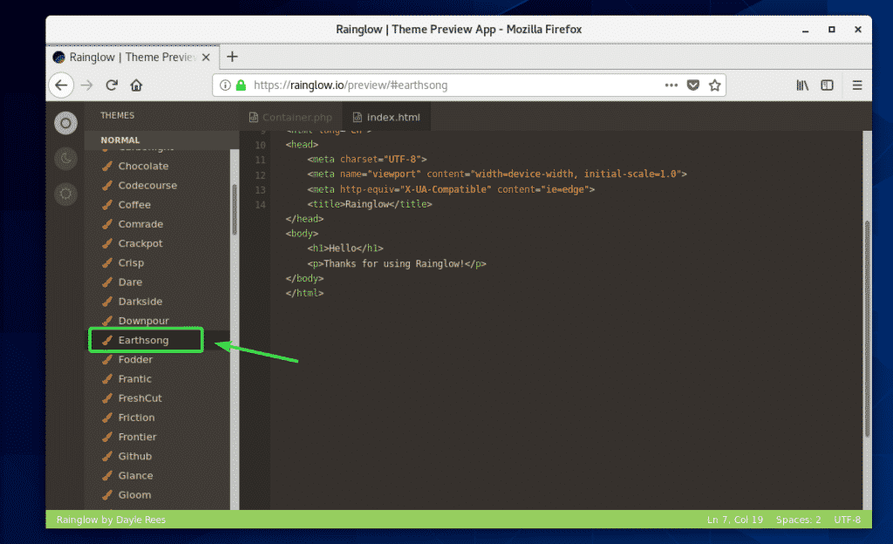Switch to dark themes moon icon
Screen dimensions: 893x544
click(65, 159)
